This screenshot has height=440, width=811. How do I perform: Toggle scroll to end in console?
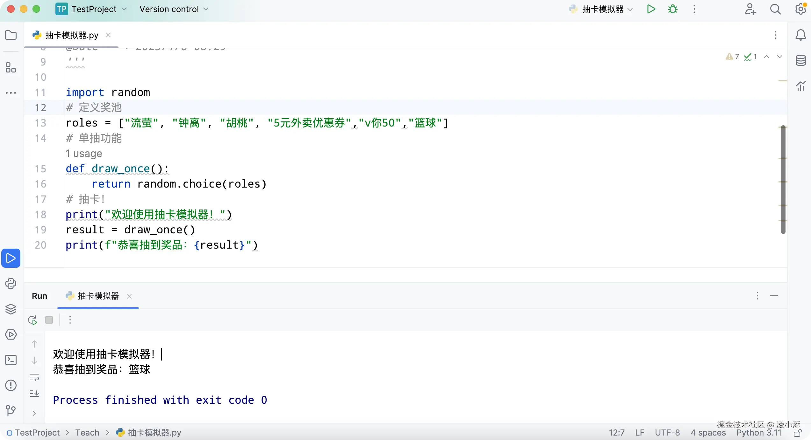[34, 394]
